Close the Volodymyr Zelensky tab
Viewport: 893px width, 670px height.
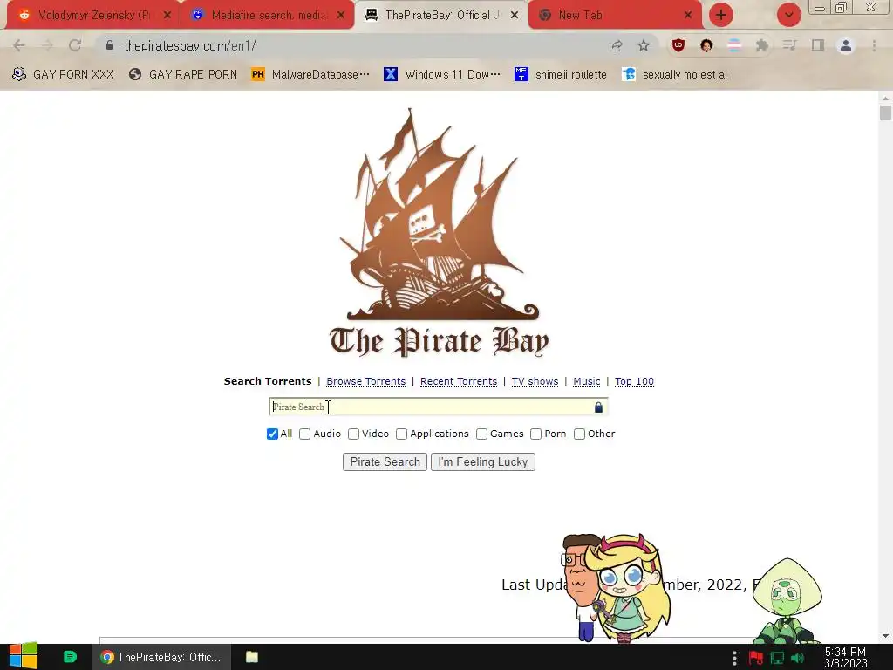[167, 16]
